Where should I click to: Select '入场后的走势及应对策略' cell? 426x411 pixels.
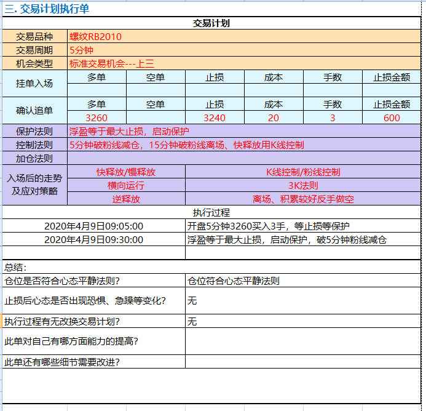pos(34,185)
